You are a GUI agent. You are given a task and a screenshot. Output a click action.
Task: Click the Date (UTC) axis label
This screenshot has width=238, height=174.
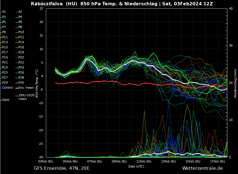pos(136,166)
